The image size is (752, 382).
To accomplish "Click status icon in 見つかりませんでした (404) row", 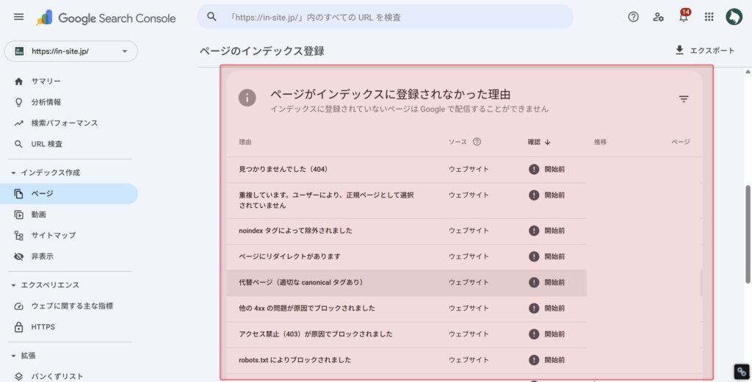I will tap(534, 169).
